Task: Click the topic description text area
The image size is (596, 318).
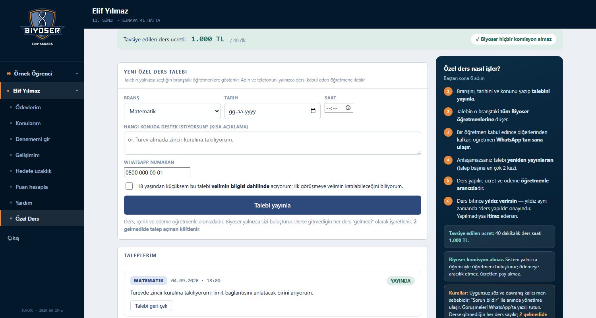Action: pos(273,143)
